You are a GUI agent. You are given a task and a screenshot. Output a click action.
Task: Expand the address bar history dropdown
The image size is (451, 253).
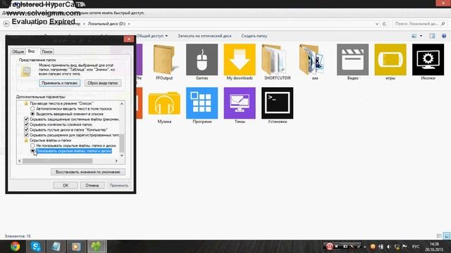click(377, 24)
